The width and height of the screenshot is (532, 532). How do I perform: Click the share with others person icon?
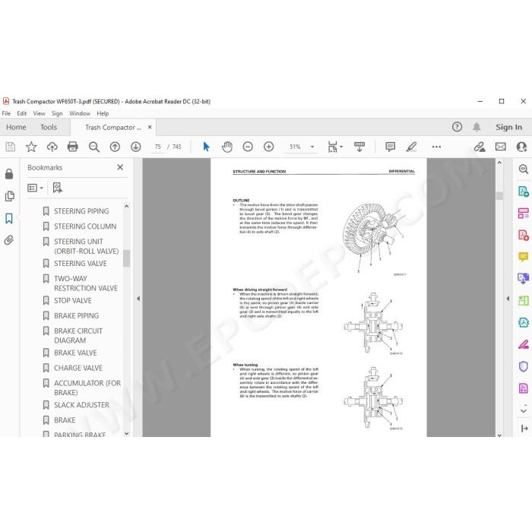521,147
